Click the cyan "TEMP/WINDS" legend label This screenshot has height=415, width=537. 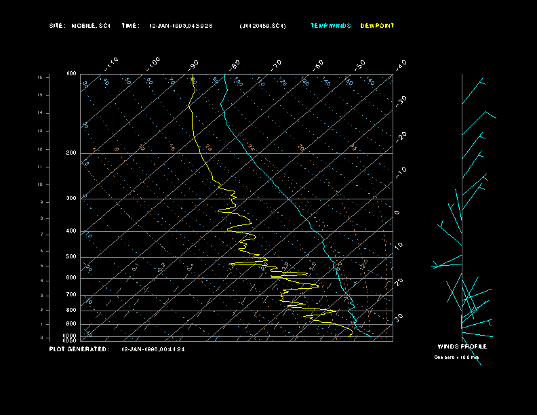point(330,26)
